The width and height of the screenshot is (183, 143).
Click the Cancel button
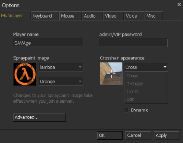(138, 135)
